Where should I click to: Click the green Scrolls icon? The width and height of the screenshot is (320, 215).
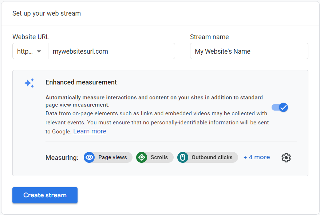142,157
